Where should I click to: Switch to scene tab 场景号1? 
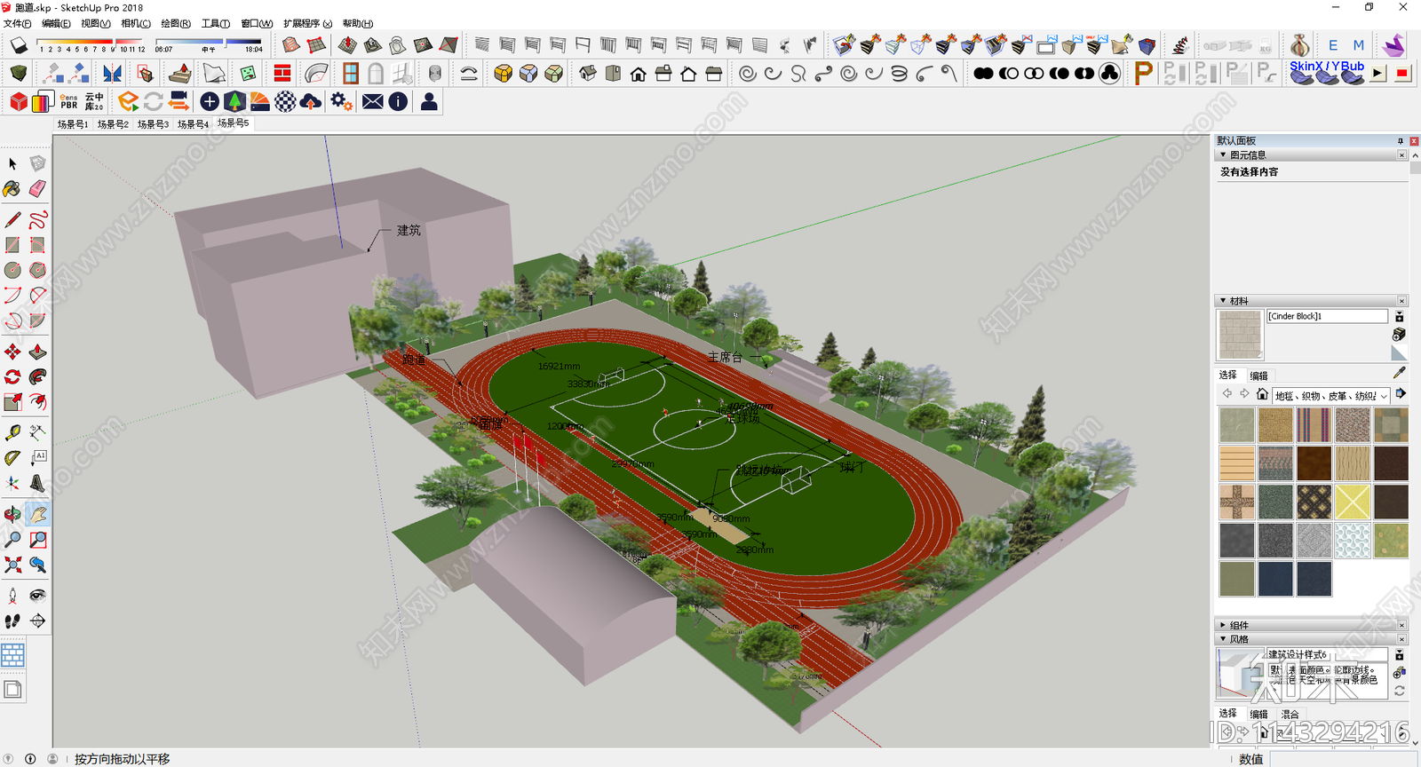tap(73, 124)
